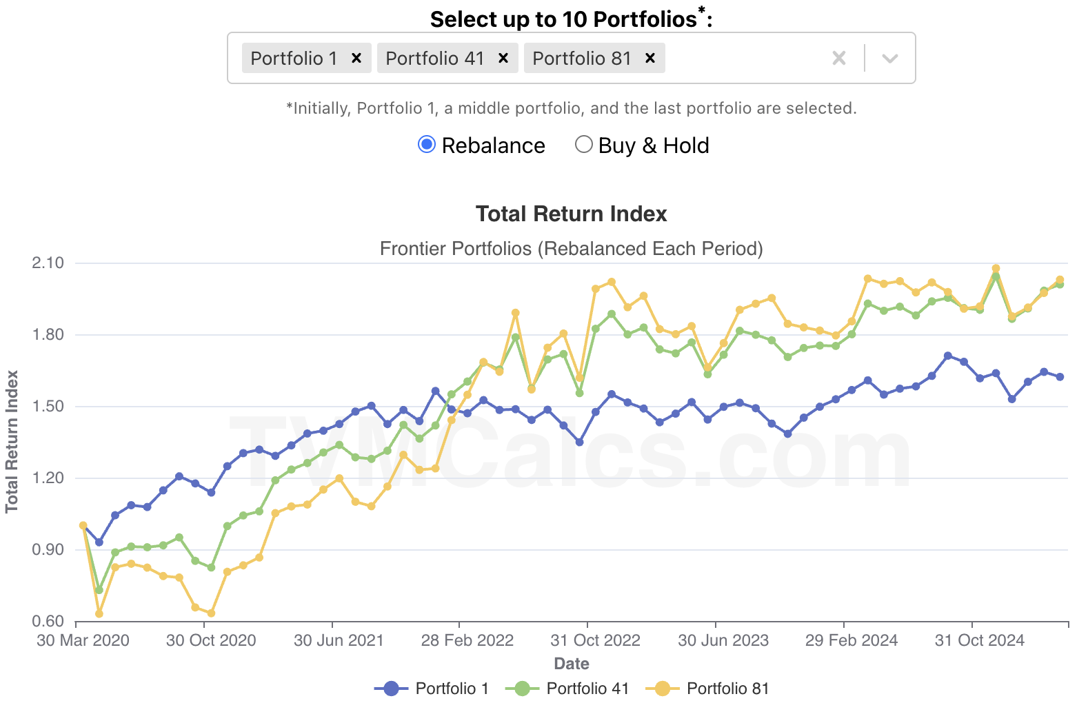Remove the Portfolio 81 chip
This screenshot has width=1088, height=703.
[x=650, y=58]
